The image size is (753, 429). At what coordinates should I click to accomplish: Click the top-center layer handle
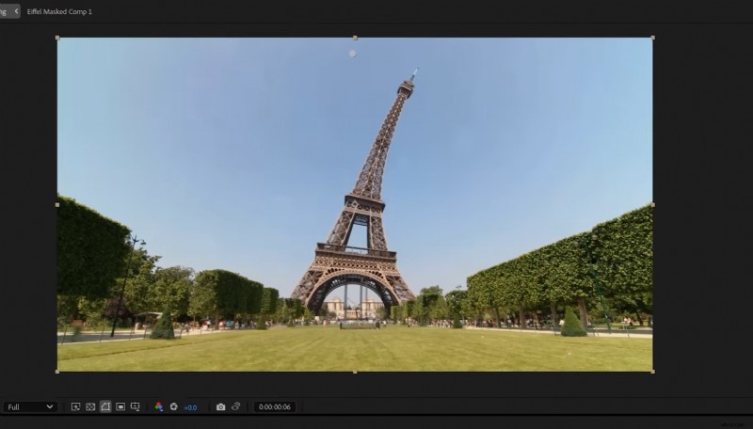tap(355, 38)
